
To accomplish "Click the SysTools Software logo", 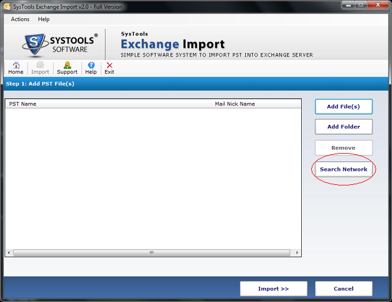I will pos(60,44).
